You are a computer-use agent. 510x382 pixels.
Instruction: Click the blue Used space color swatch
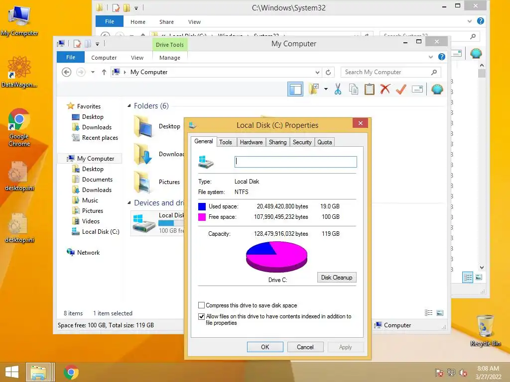[202, 206]
